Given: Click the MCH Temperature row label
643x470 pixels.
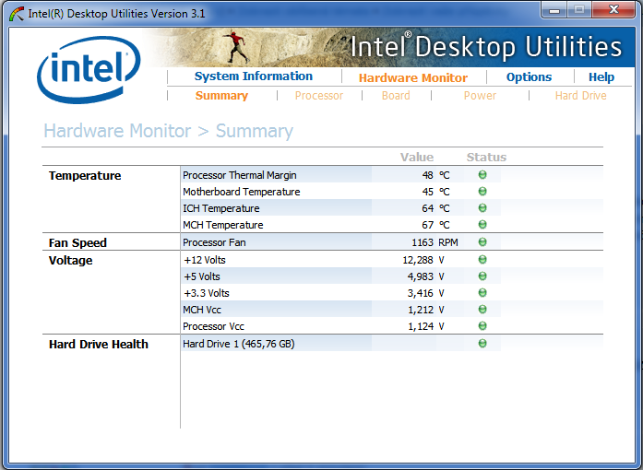Looking at the screenshot, I should 222,225.
